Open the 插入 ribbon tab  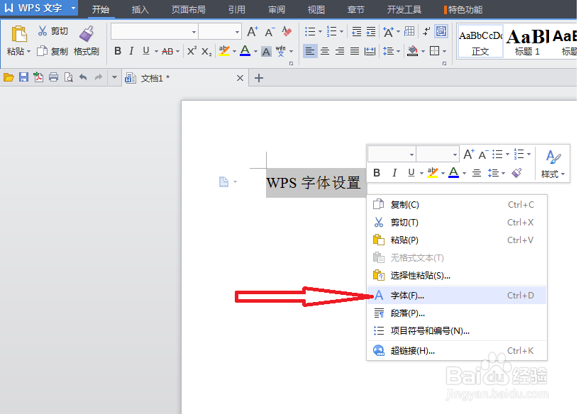tap(140, 10)
